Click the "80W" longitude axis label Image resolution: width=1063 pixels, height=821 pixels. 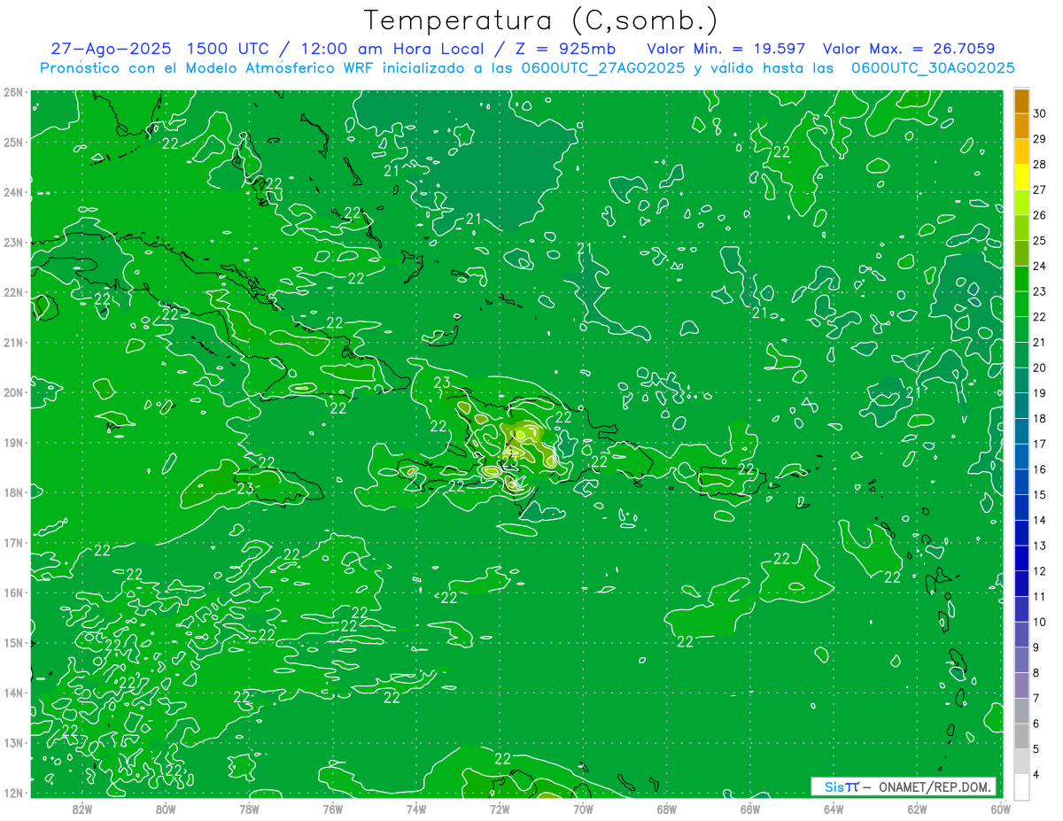(166, 809)
